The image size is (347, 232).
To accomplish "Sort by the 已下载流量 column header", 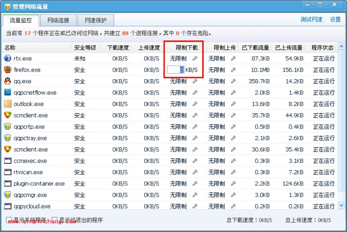I will pos(255,47).
